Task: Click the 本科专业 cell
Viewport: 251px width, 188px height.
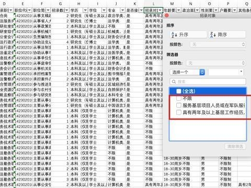Action: click(116, 95)
